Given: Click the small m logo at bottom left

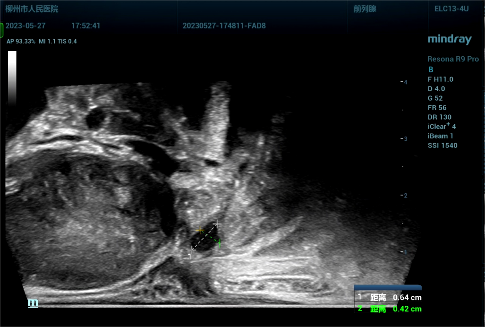Looking at the screenshot, I should click(33, 303).
